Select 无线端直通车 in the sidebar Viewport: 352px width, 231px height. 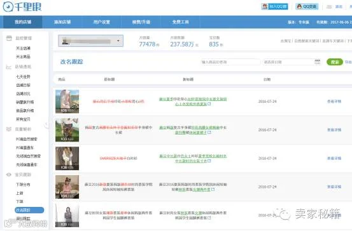(27, 164)
